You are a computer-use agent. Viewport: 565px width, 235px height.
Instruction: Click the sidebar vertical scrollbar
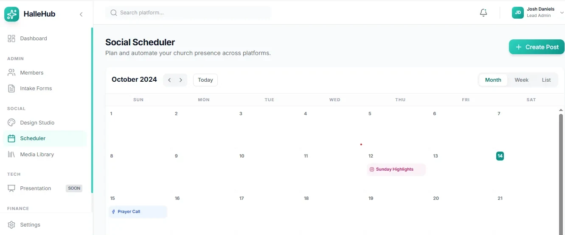tap(92, 110)
